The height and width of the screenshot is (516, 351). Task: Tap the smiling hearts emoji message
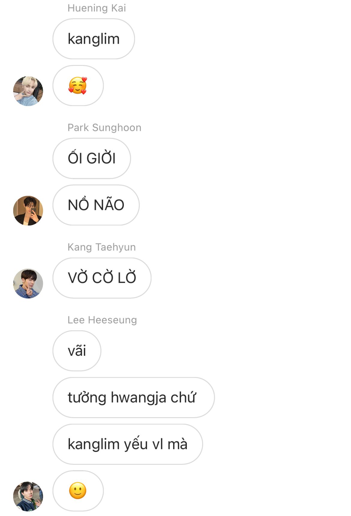pyautogui.click(x=78, y=86)
